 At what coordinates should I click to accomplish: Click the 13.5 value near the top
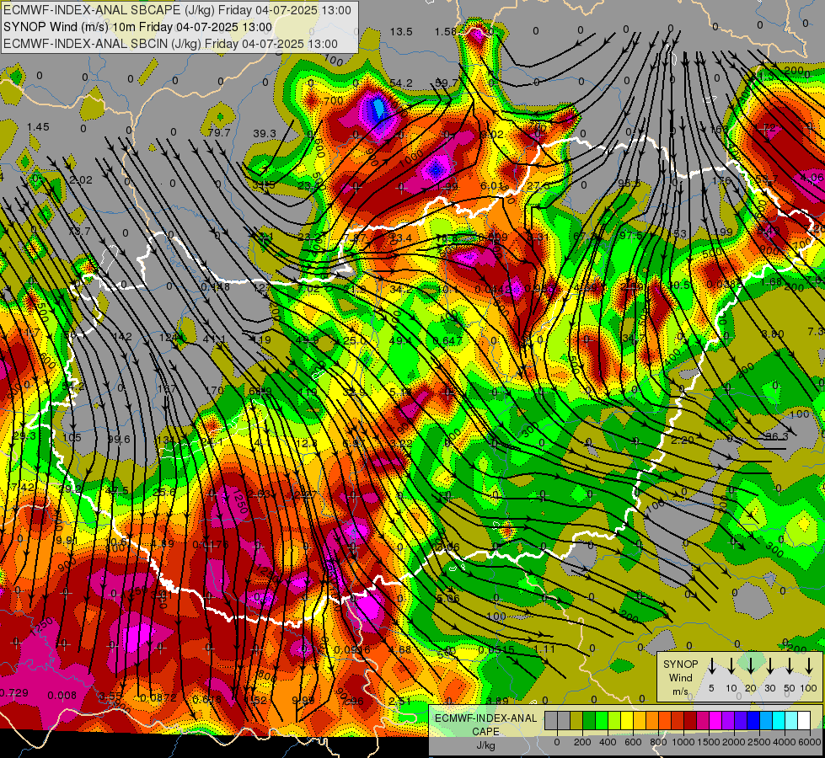coord(401,32)
